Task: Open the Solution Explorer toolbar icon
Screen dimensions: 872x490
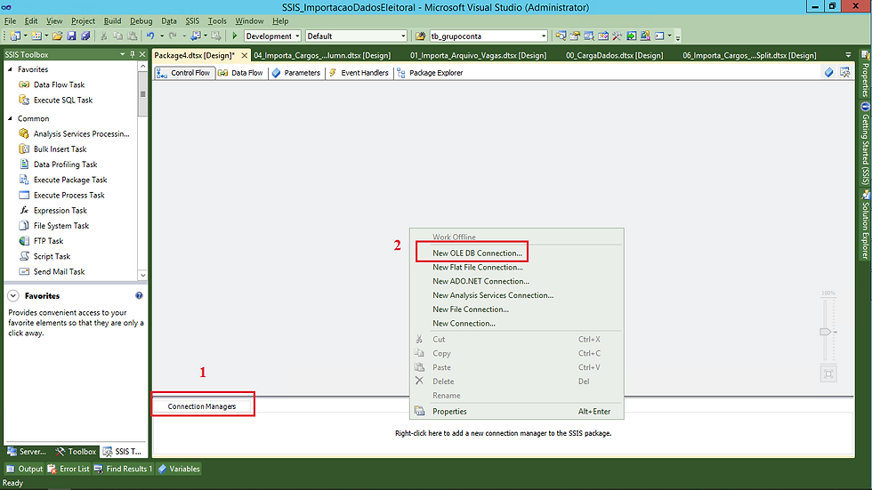Action: coord(561,36)
